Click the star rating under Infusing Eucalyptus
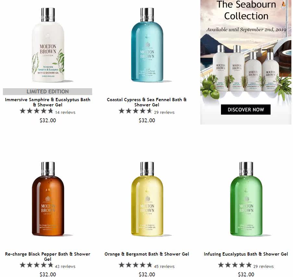This screenshot has height=277, width=293. coord(235,265)
